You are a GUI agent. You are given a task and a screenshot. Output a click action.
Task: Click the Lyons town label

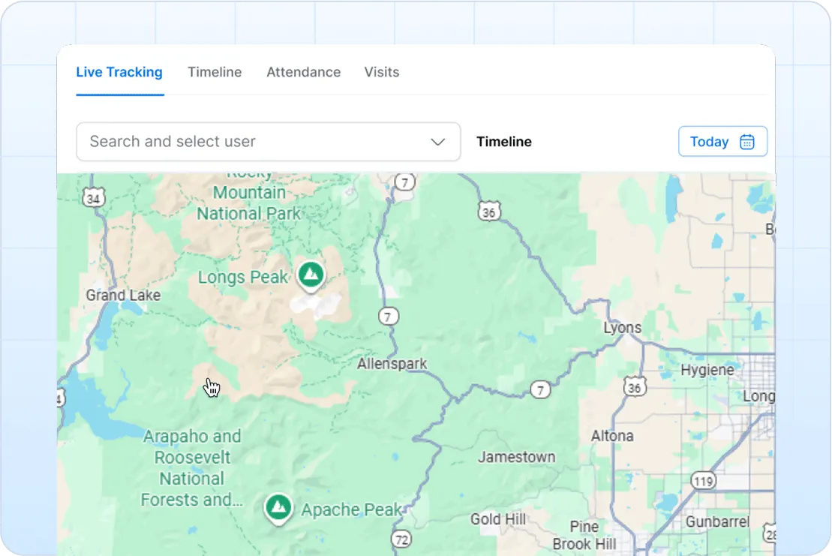click(x=623, y=327)
